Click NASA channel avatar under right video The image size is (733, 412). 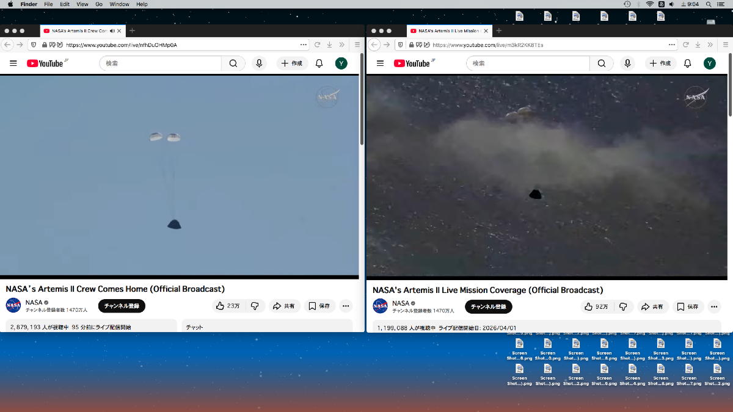(x=380, y=306)
